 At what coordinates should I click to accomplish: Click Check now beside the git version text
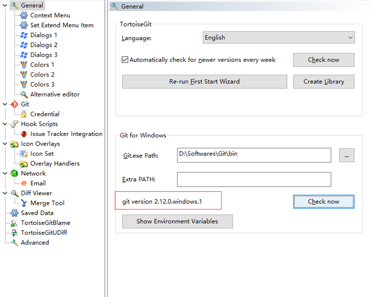(x=324, y=202)
